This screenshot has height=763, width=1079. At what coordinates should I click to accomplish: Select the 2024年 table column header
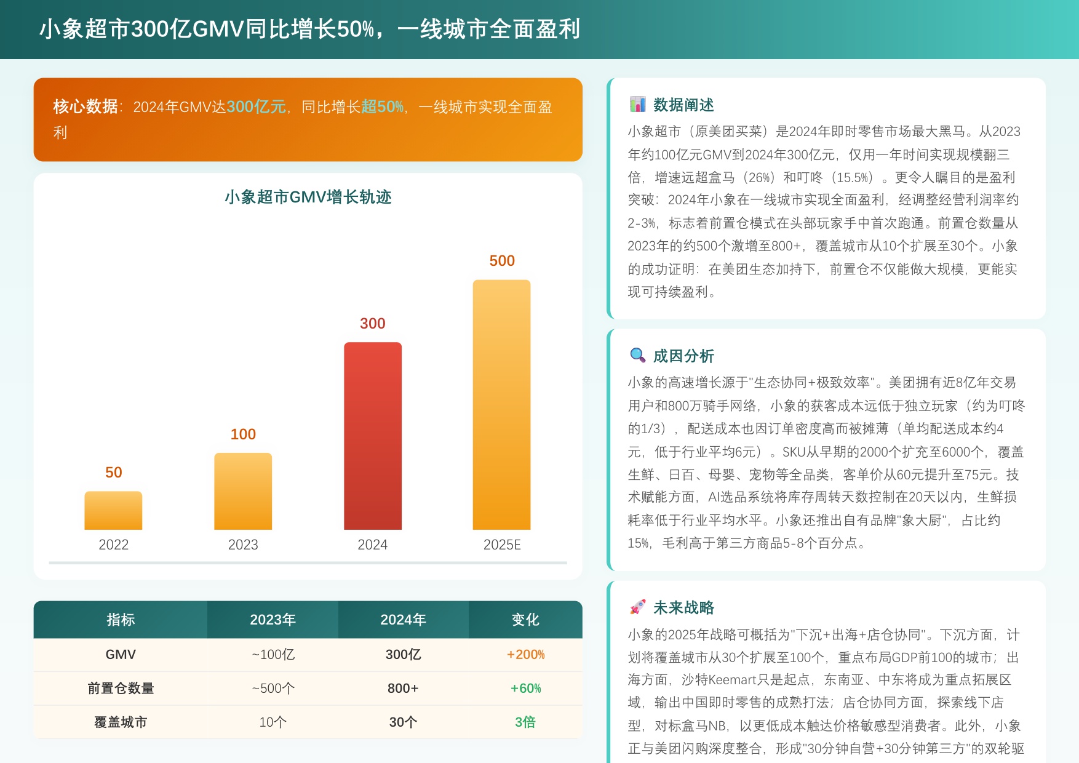click(403, 620)
